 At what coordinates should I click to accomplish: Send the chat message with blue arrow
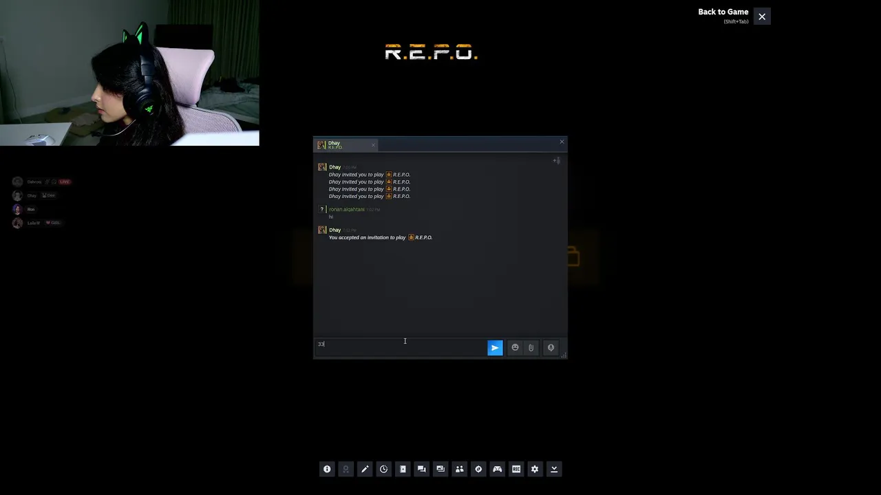495,348
